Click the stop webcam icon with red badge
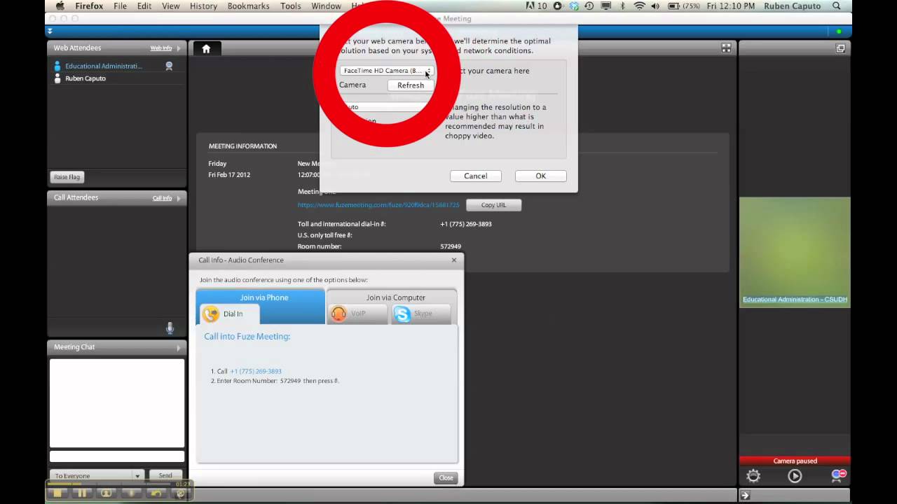This screenshot has width=897, height=504. (838, 475)
